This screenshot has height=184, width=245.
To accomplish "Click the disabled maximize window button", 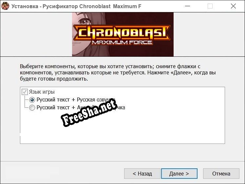I will (210, 6).
